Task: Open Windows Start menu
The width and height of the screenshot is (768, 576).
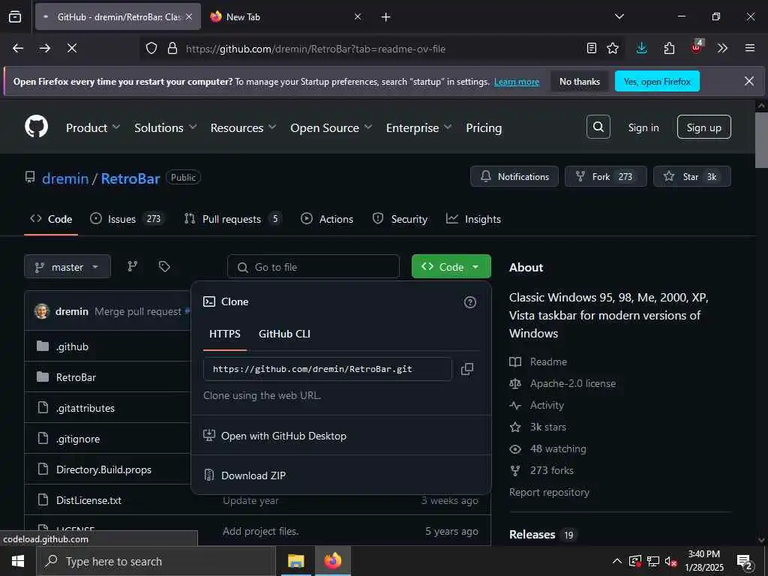Action: (18, 561)
